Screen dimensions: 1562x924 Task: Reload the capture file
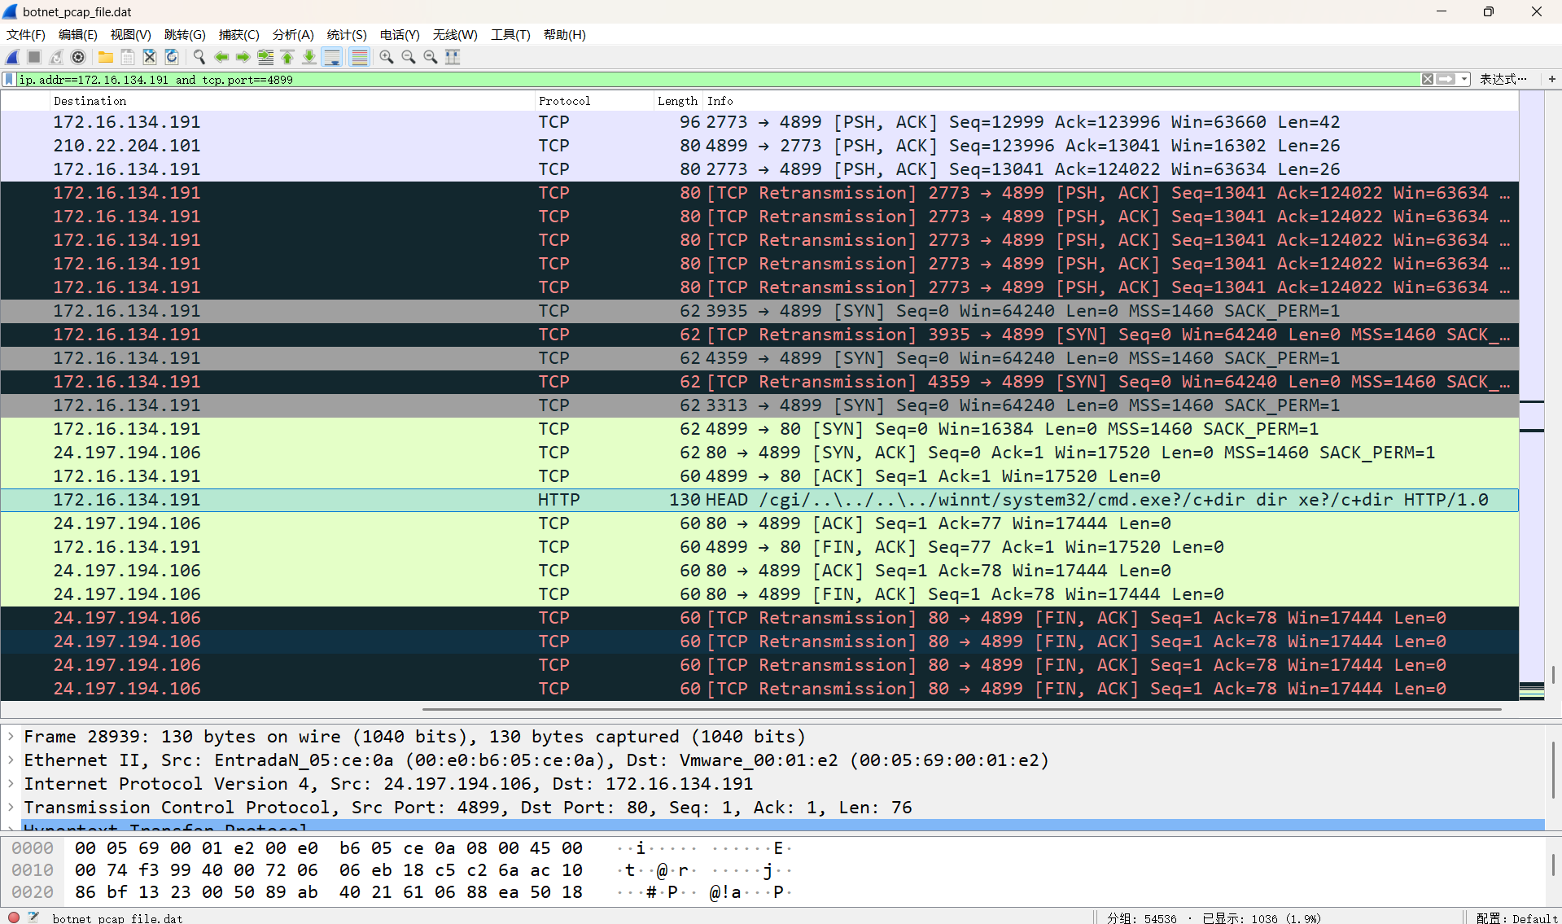tap(172, 57)
